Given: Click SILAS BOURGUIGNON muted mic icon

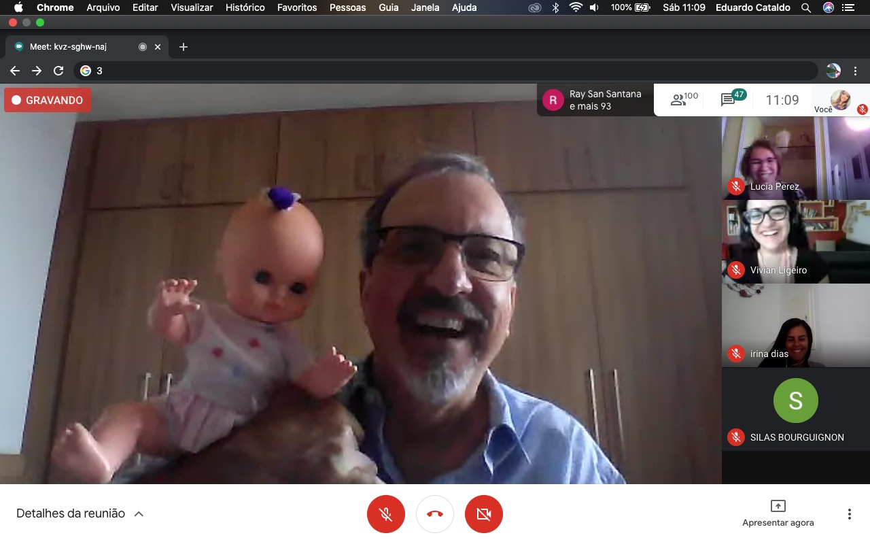Looking at the screenshot, I should 736,437.
